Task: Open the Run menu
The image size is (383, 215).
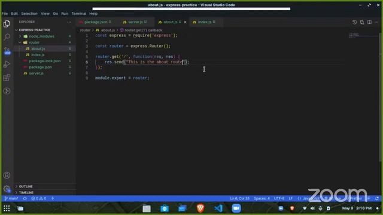Action: [65, 14]
